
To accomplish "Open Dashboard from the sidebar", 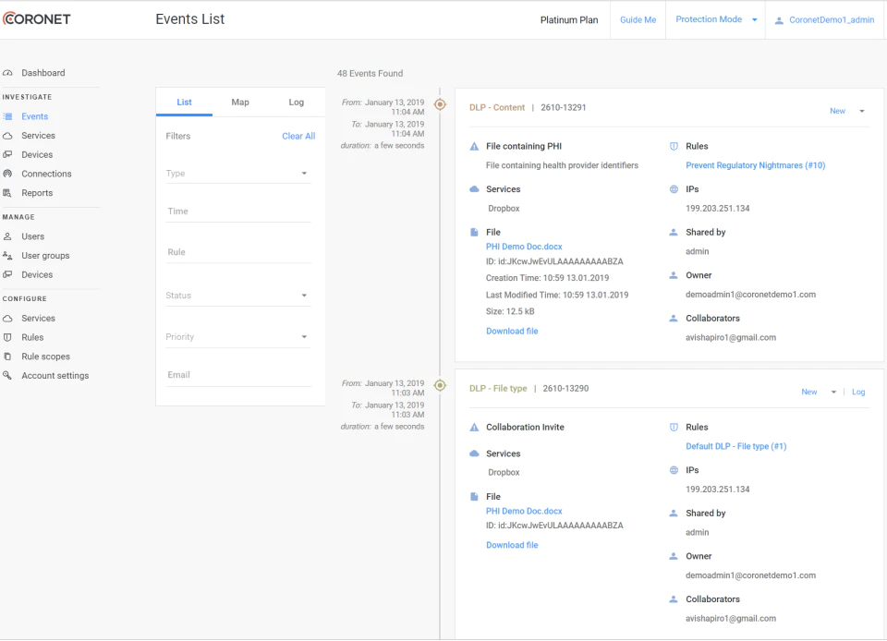I will tap(43, 73).
